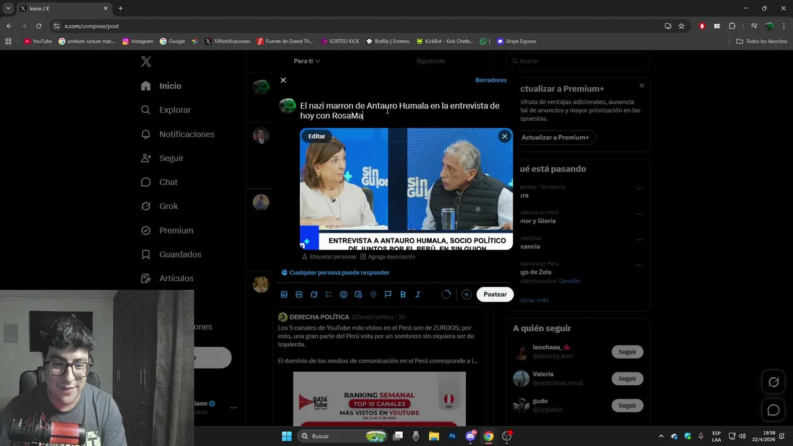Click the Canciller trend link
The image size is (793, 446).
(569, 281)
